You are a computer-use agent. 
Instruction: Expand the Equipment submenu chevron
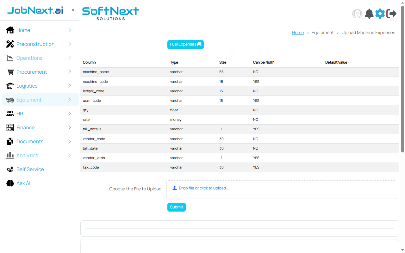[x=69, y=100]
